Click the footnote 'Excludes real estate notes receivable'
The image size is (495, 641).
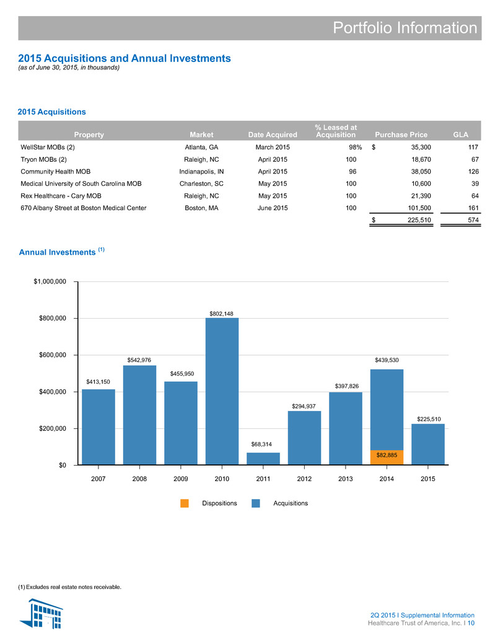point(74,587)
